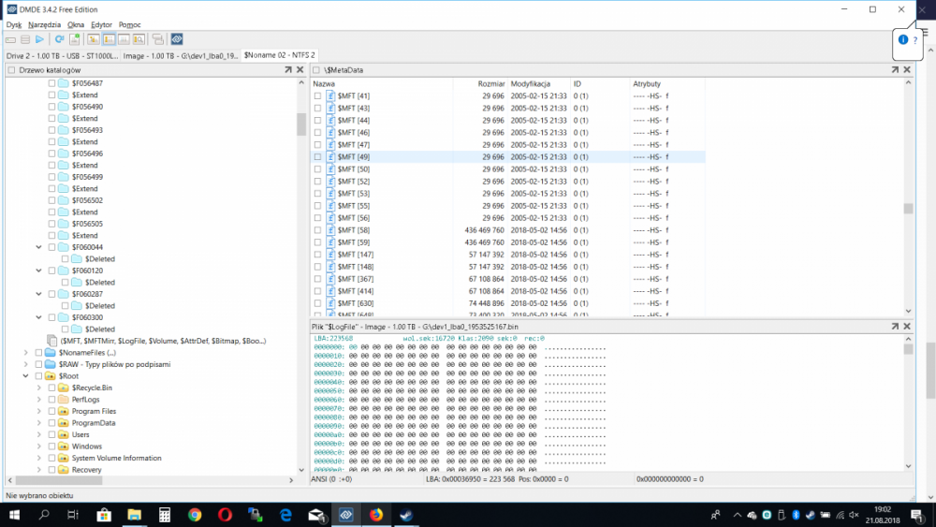This screenshot has width=936, height=527.
Task: Click the file list vertical scrollbar thumb
Action: click(908, 209)
